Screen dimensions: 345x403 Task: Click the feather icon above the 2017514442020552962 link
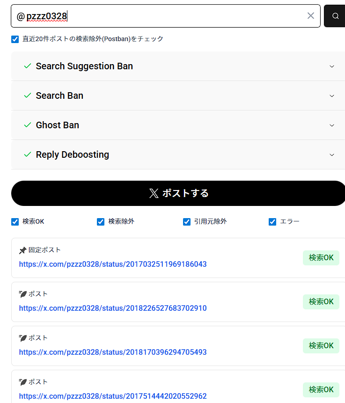(x=22, y=382)
